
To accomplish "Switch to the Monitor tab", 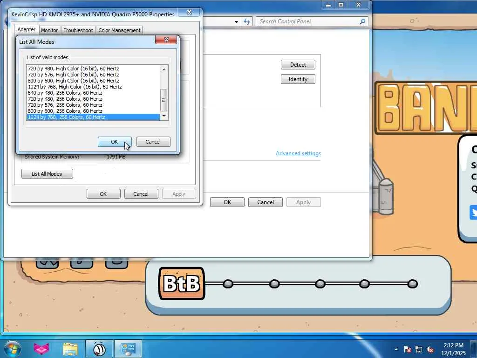I will click(49, 30).
